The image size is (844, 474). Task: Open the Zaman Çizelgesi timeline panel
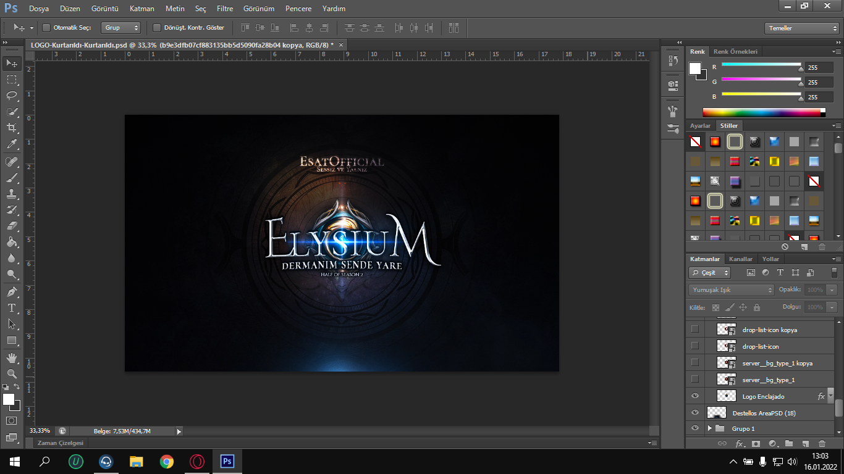[61, 443]
